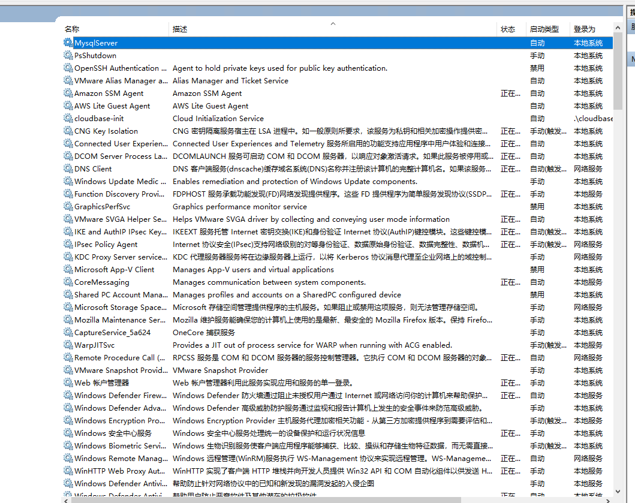Click the 'Manages App-V users' description text
635x503 pixels.
(253, 269)
